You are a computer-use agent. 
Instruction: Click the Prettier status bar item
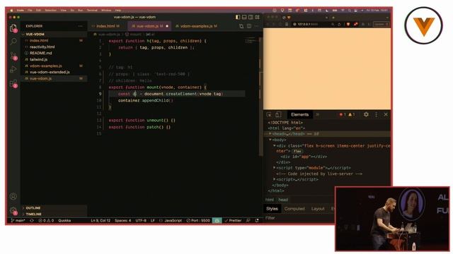233,221
